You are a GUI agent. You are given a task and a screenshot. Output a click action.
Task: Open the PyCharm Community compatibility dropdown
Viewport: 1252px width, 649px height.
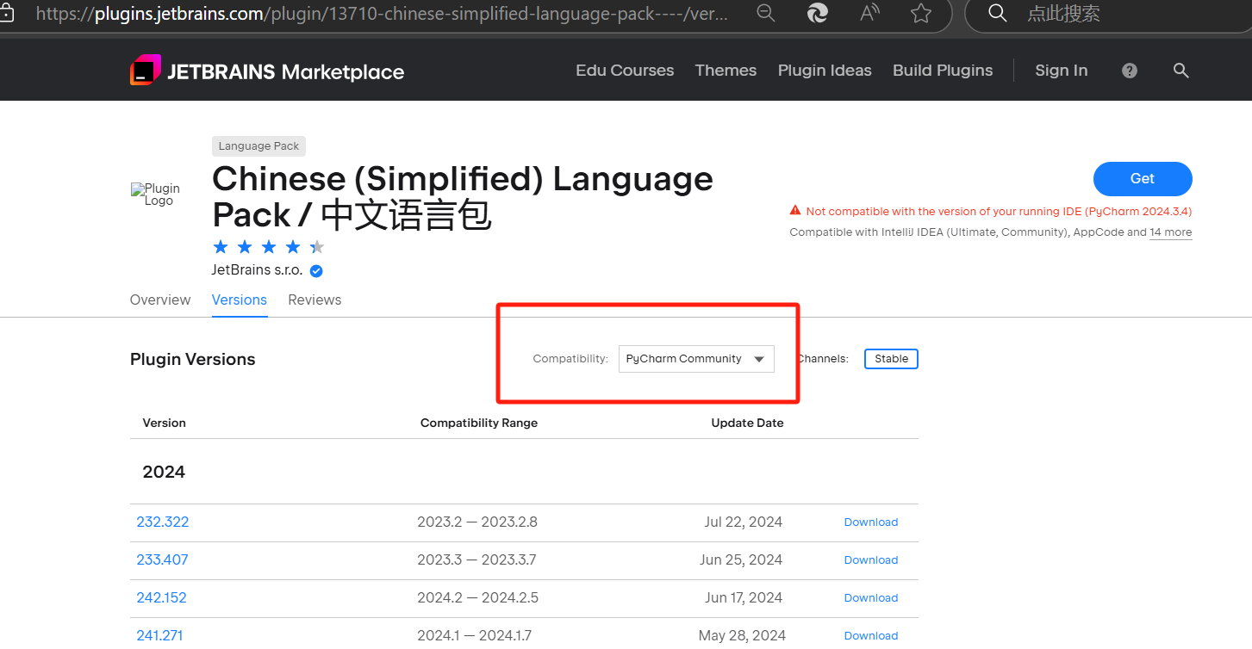696,359
